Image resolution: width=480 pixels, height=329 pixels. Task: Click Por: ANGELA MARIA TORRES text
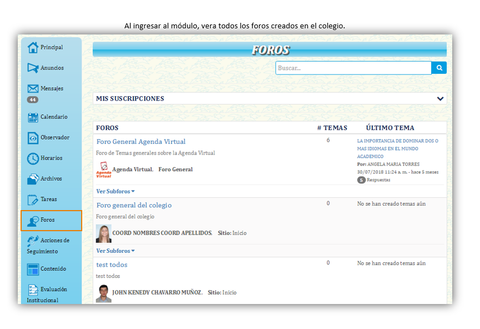pos(388,164)
